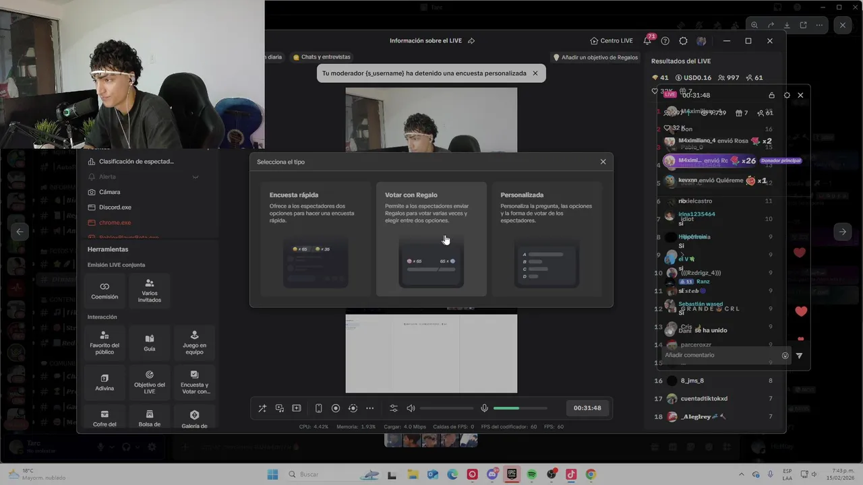Click the 00:31:48 LIVE timer button
This screenshot has width=863, height=485.
[x=587, y=408]
